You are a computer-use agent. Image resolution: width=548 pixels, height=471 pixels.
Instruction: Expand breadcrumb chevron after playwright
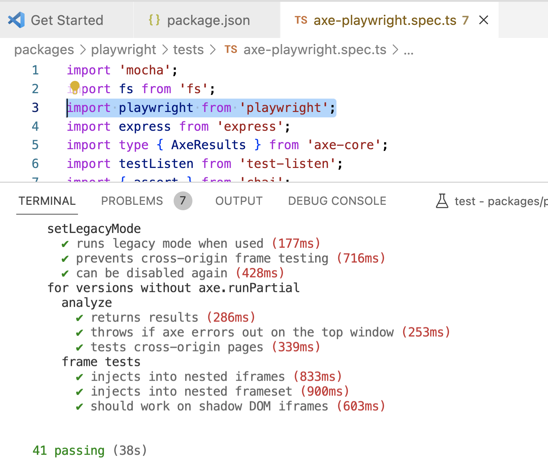[165, 49]
